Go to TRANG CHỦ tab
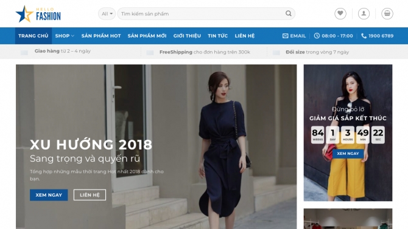Viewport: 408px width, 229px height. pos(33,36)
